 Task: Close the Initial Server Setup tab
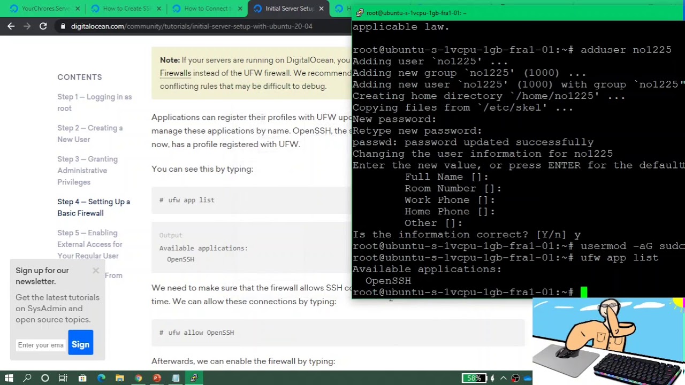click(x=322, y=9)
